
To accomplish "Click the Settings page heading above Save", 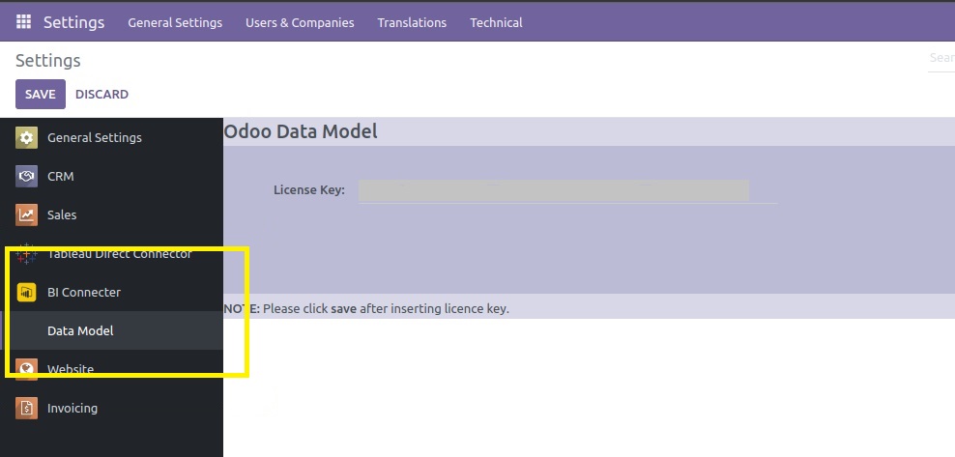I will click(48, 60).
